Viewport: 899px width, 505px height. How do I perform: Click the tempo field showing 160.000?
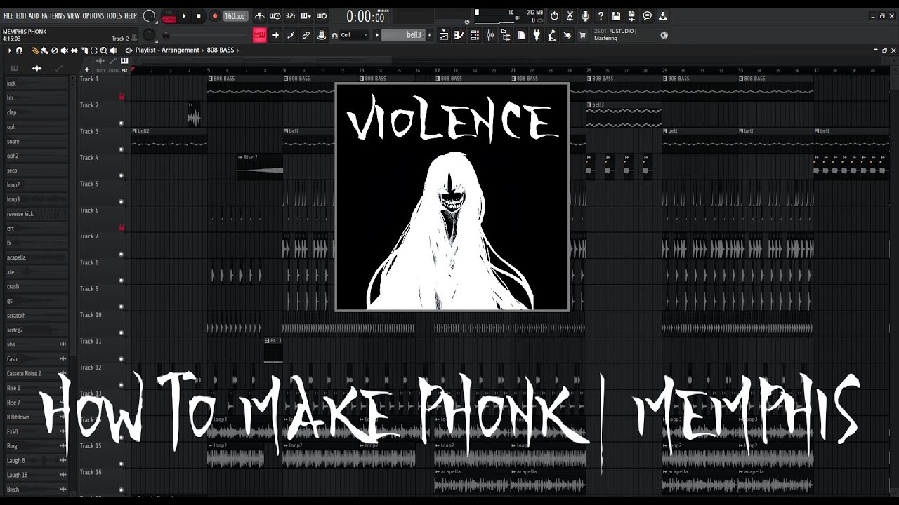coord(235,16)
